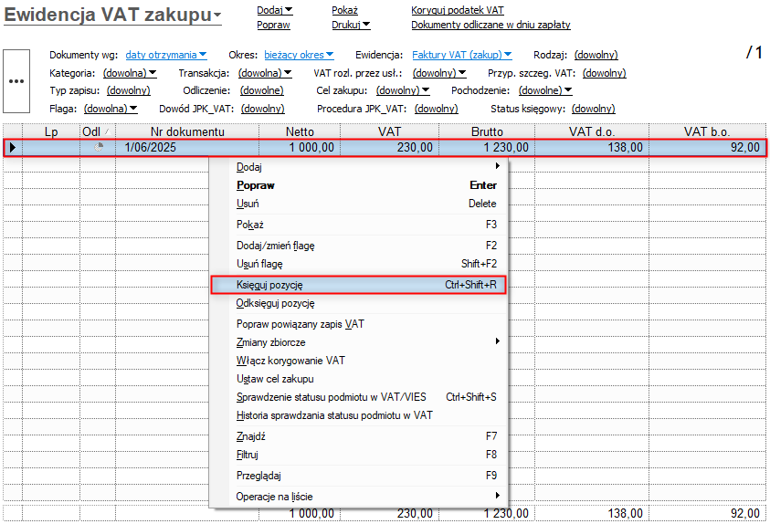770x524 pixels.
Task: Select Księguj pozycję menu item
Action: click(358, 285)
